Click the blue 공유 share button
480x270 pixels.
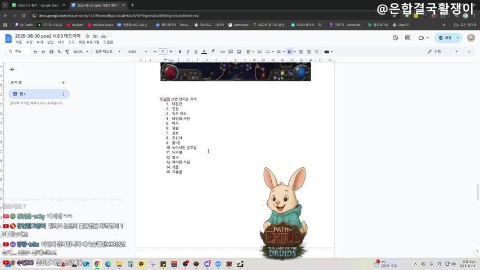pos(448,38)
